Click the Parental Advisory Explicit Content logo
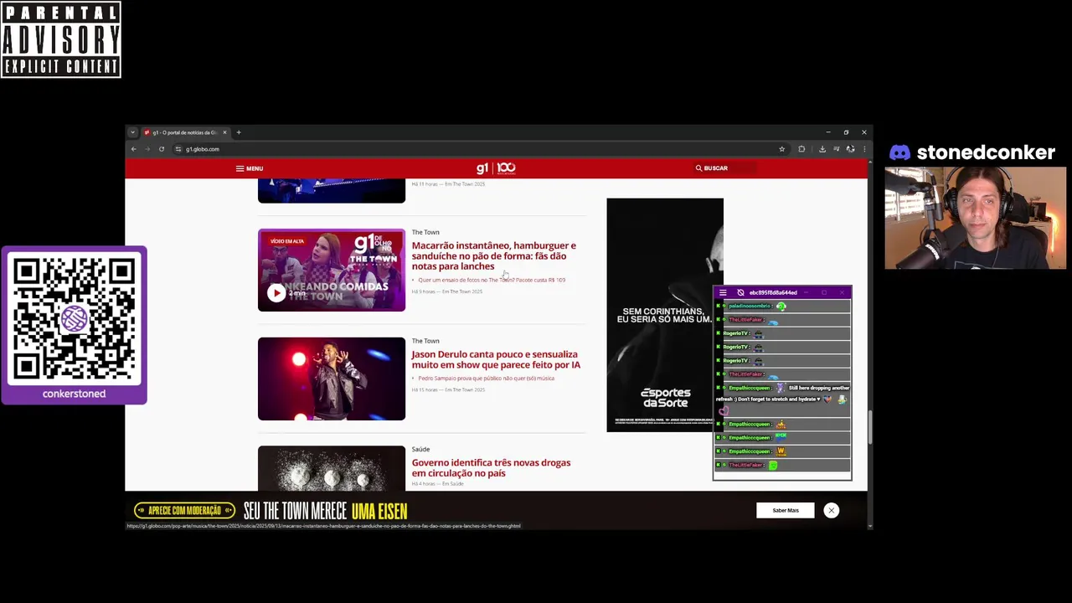 (61, 39)
